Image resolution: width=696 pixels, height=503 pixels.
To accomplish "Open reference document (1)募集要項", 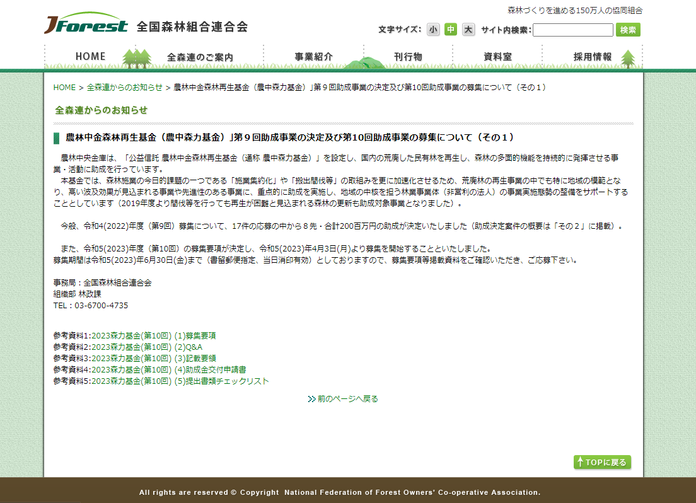I will pos(154,336).
